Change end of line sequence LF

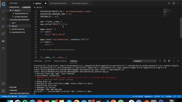(x=163, y=96)
